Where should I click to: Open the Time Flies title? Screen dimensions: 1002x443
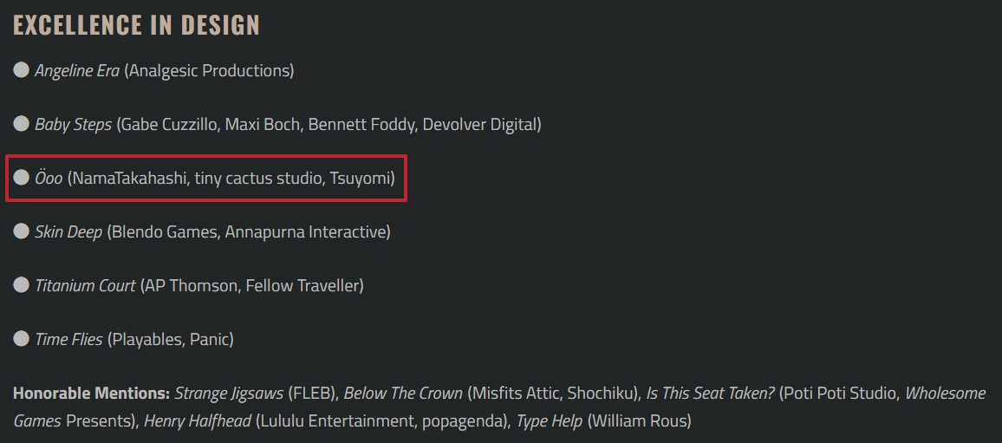point(68,340)
